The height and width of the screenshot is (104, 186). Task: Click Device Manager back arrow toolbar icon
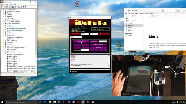[x=2, y=7]
